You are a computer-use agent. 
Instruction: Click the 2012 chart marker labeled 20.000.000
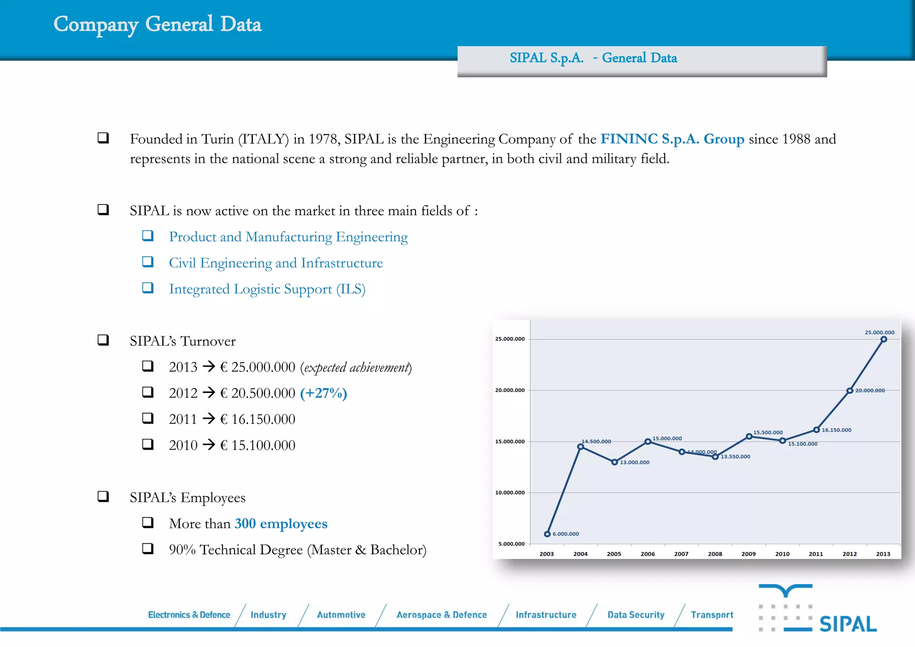850,391
